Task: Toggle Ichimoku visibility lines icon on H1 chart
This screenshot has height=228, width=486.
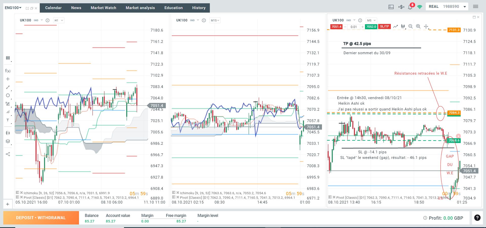Action: pyautogui.click(x=17, y=193)
